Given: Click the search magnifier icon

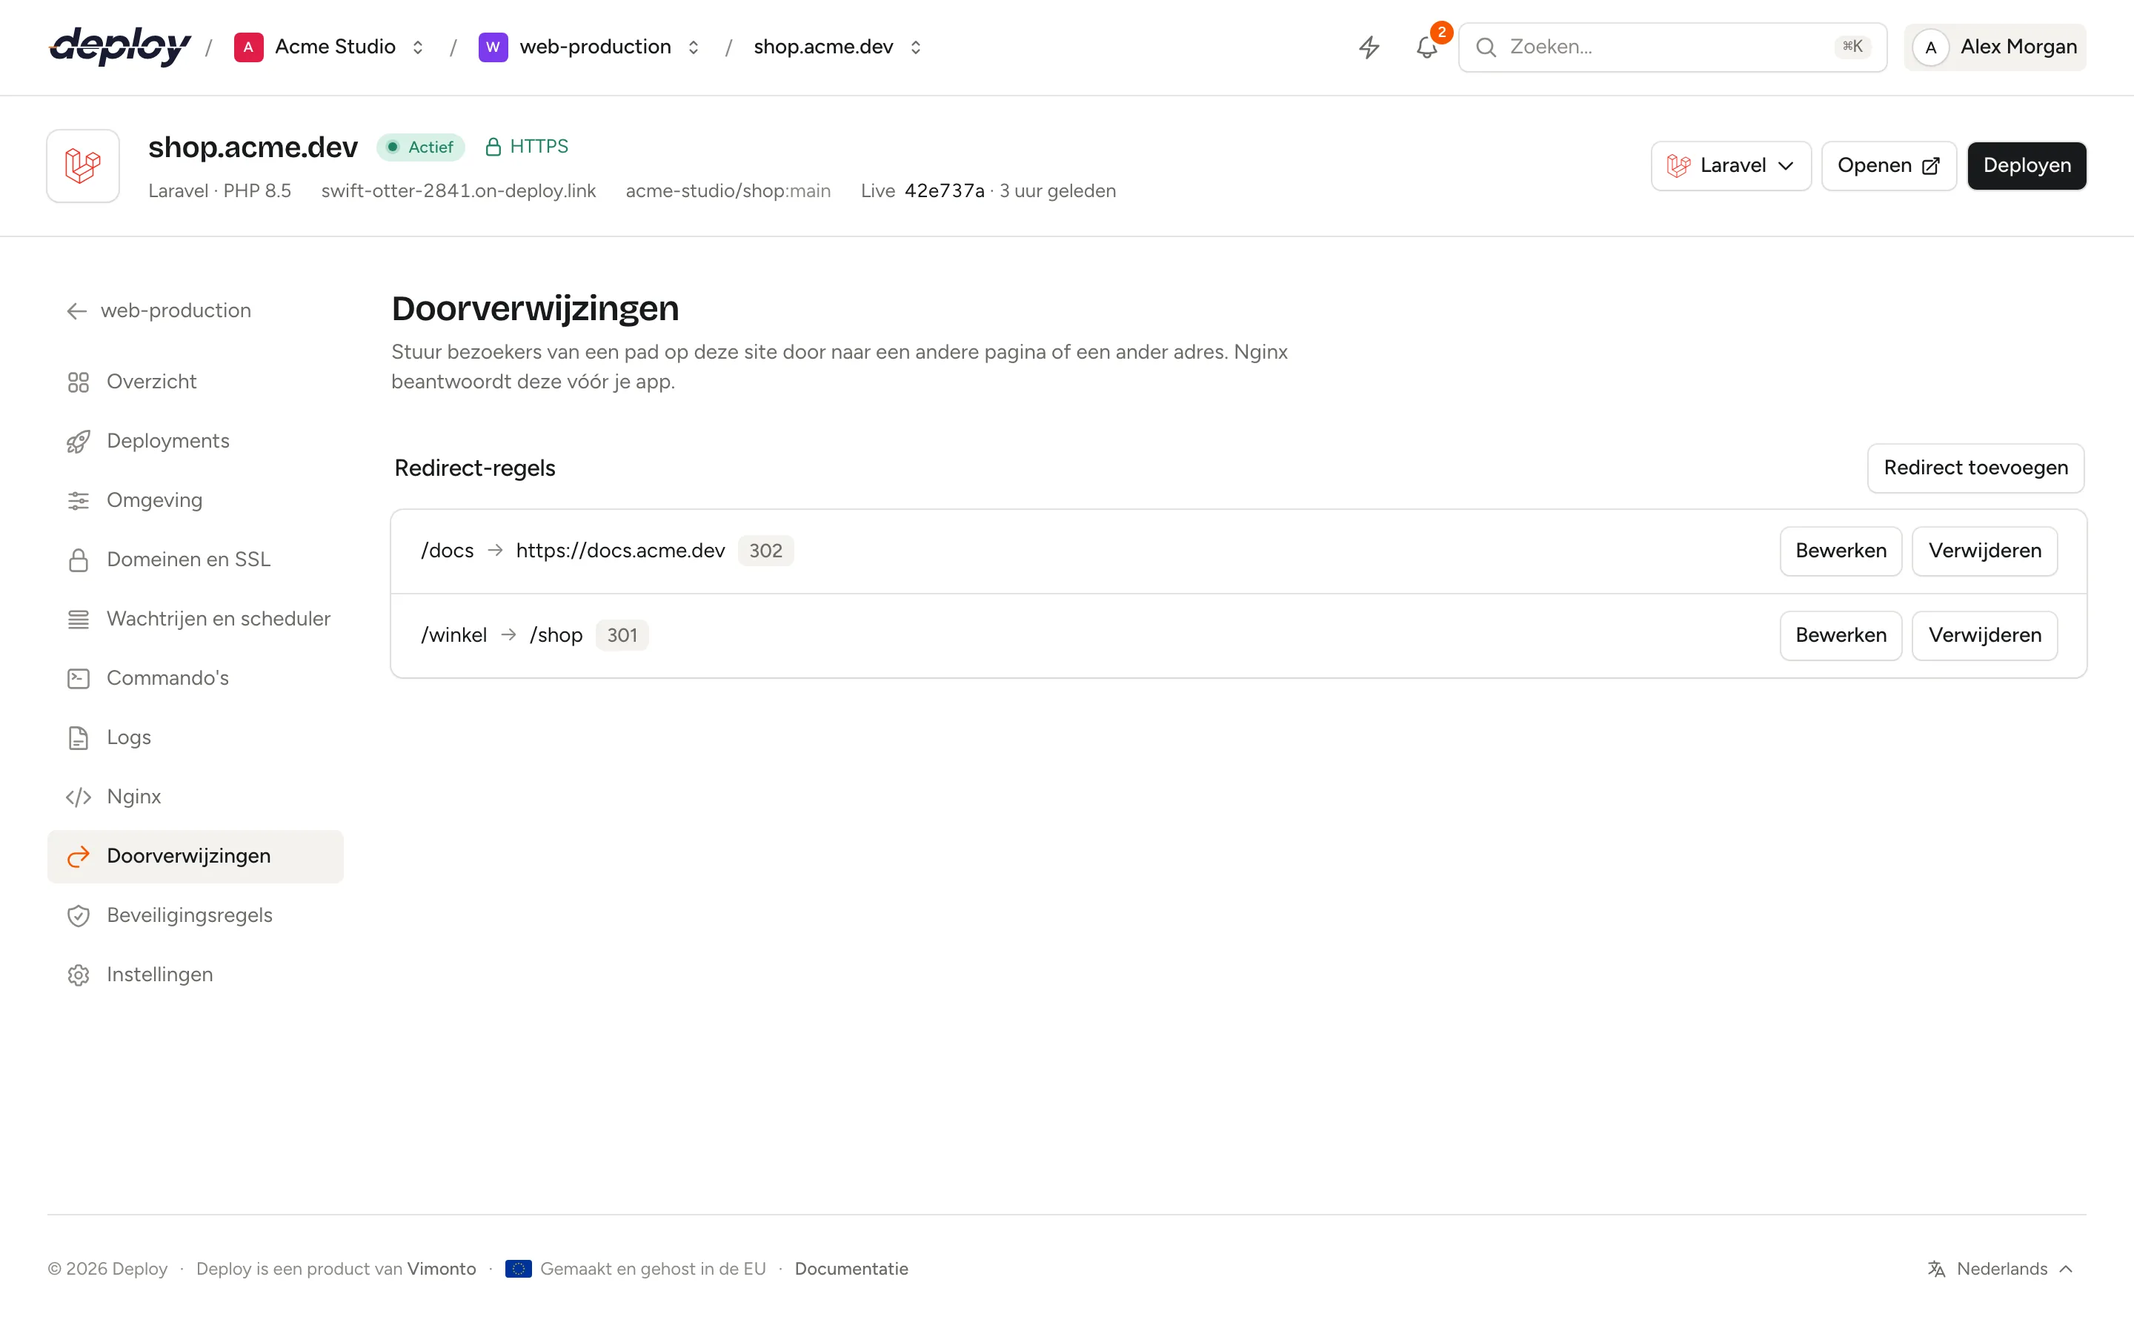Looking at the screenshot, I should point(1486,47).
